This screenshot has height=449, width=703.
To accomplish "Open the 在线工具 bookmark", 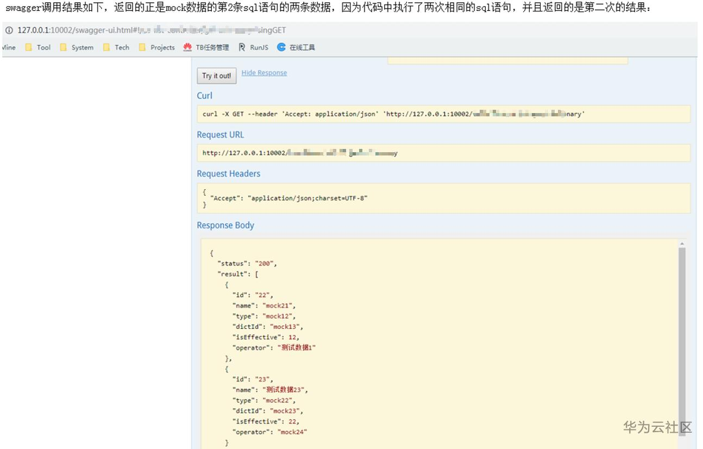I will tap(296, 47).
